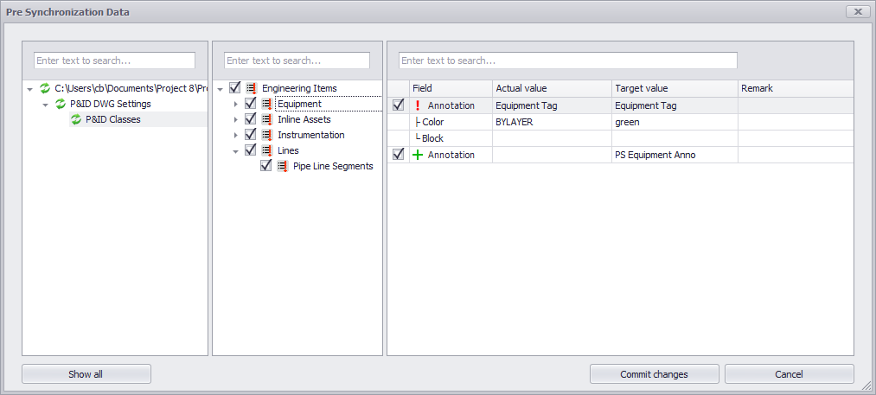This screenshot has height=395, width=876.
Task: Select the Engineering Items root label
Action: [299, 88]
